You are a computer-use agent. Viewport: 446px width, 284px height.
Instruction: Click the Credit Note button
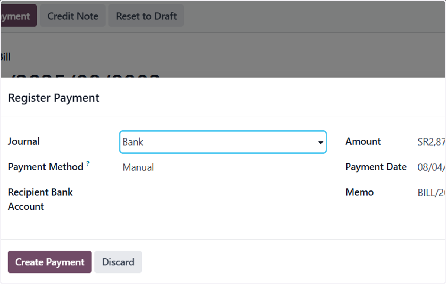click(x=73, y=16)
